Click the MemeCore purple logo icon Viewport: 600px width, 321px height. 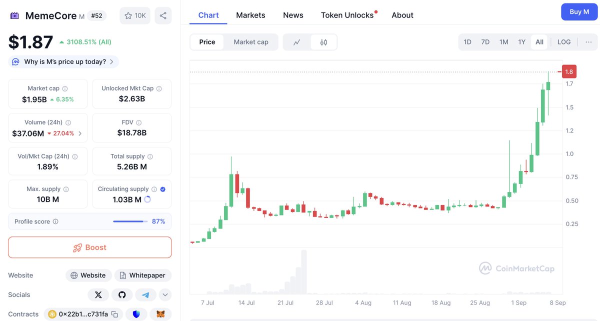[15, 16]
